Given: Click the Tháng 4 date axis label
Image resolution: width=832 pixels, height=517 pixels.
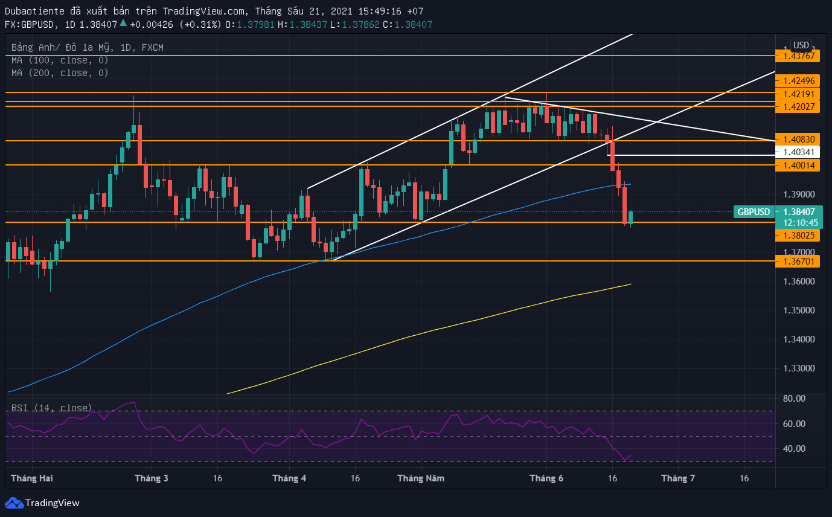Looking at the screenshot, I should 289,478.
